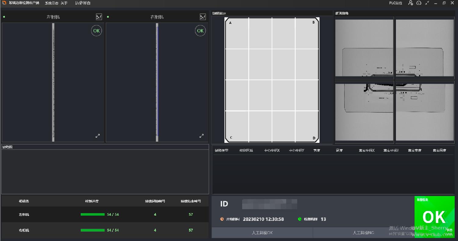
Task: Click the 左相机 row name in table
Action: pos(24,214)
